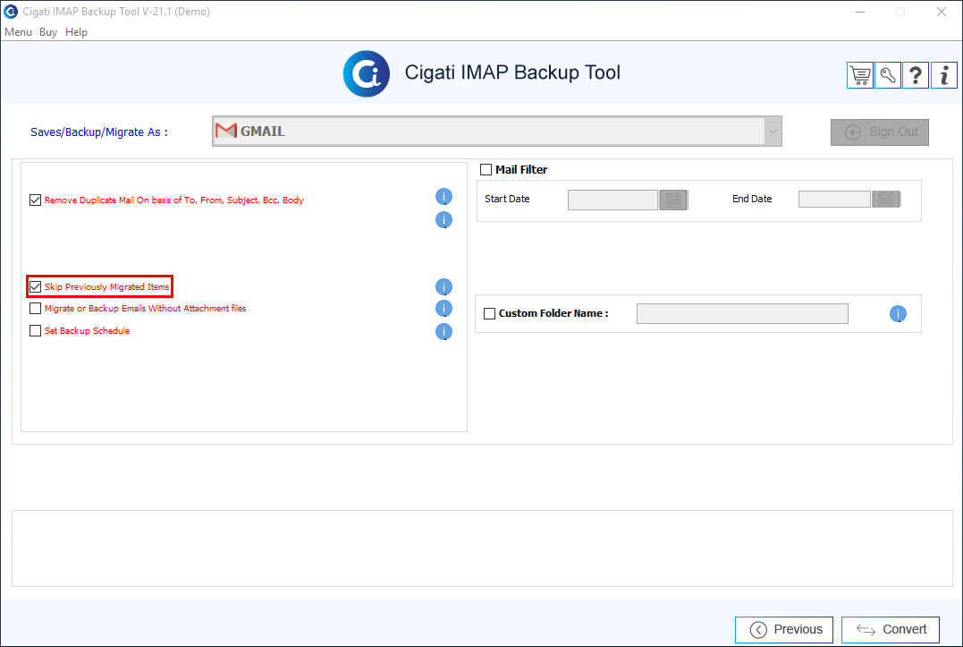Uncheck Remove Duplicate Mail checkbox
Image resolution: width=963 pixels, height=647 pixels.
[35, 200]
